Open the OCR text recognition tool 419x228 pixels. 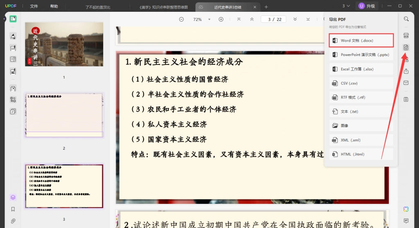click(406, 36)
